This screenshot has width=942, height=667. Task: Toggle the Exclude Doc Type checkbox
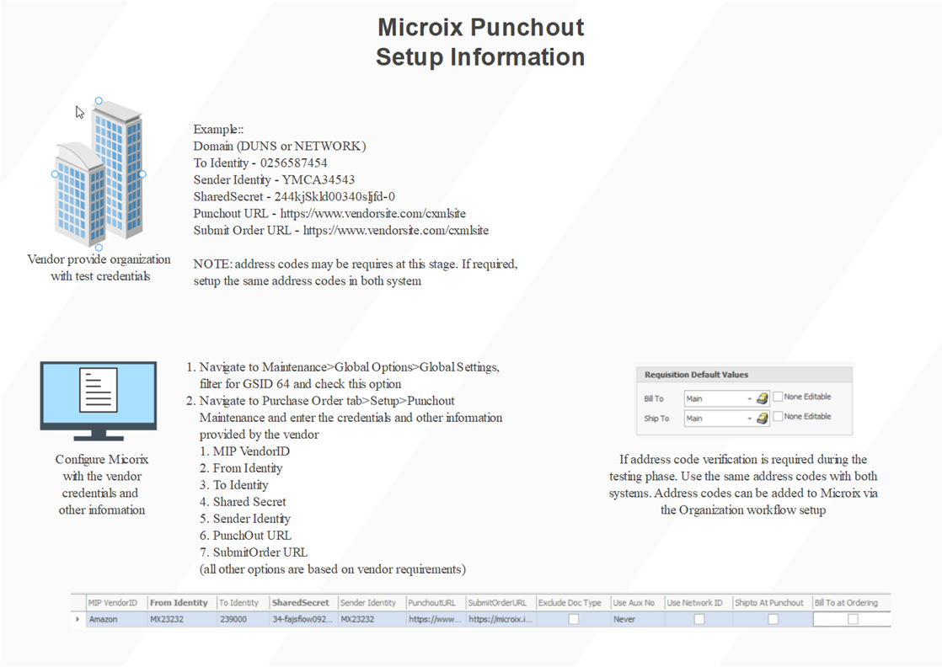click(x=574, y=620)
